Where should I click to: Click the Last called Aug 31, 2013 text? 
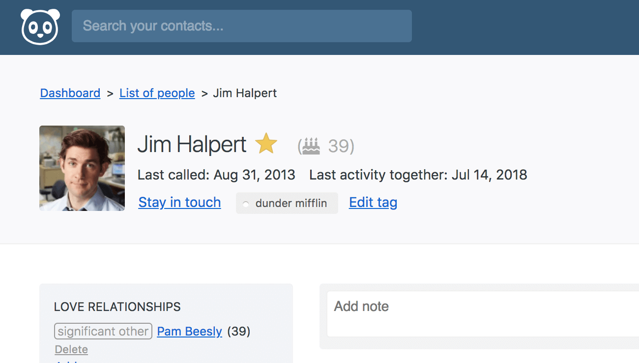[x=216, y=175]
